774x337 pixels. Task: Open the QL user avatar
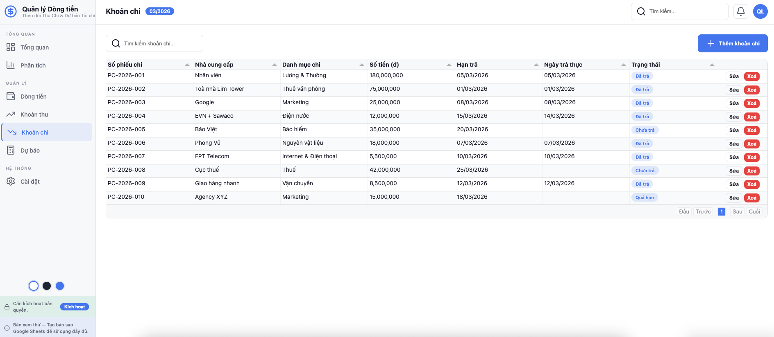tap(760, 11)
